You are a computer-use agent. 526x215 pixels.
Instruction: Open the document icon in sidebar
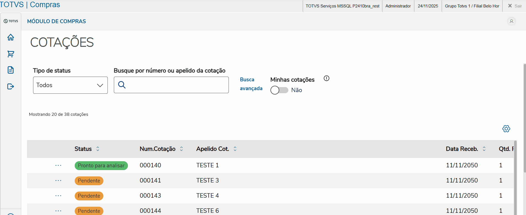pos(10,70)
